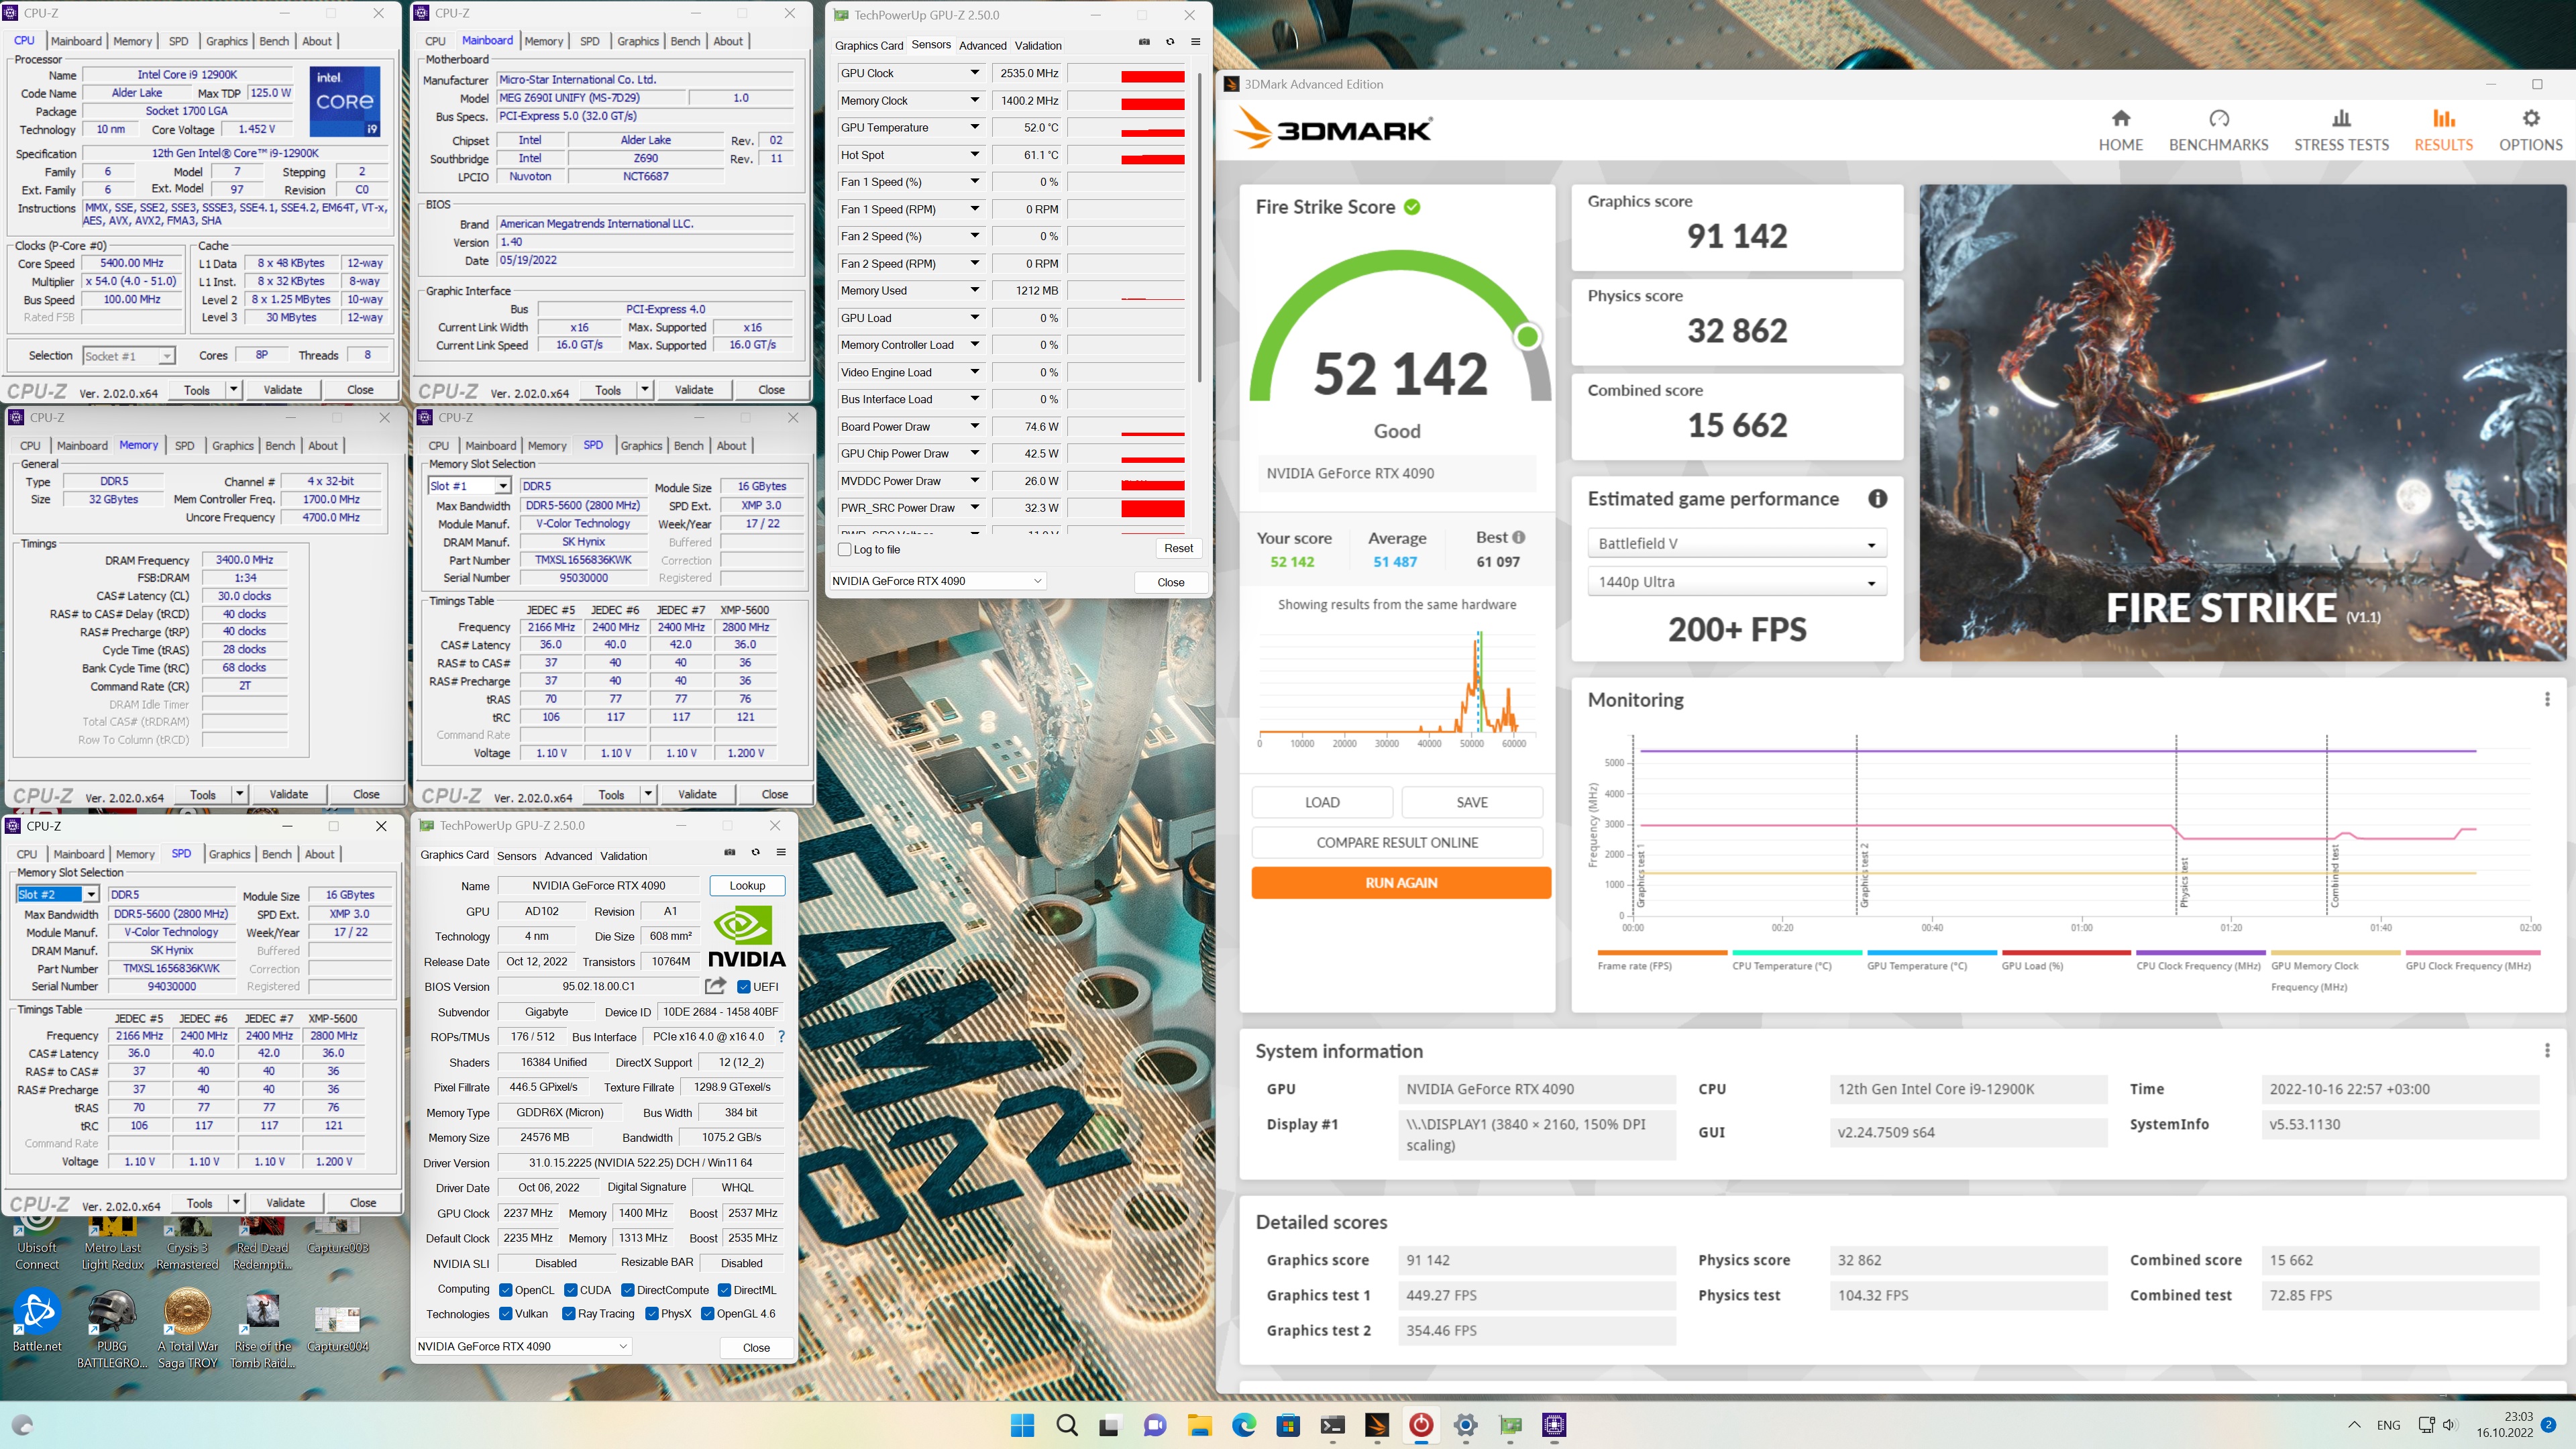Select Rise of the Tomb Raider icon
Viewport: 2576px width, 1449px height.
tap(262, 1328)
